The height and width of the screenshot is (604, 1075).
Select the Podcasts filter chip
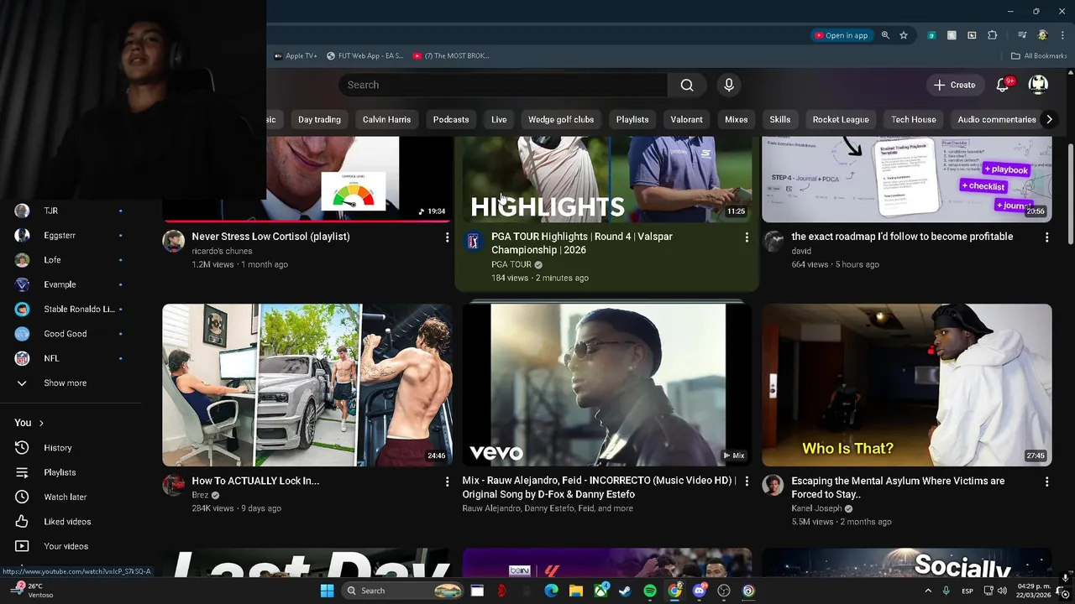coord(451,119)
